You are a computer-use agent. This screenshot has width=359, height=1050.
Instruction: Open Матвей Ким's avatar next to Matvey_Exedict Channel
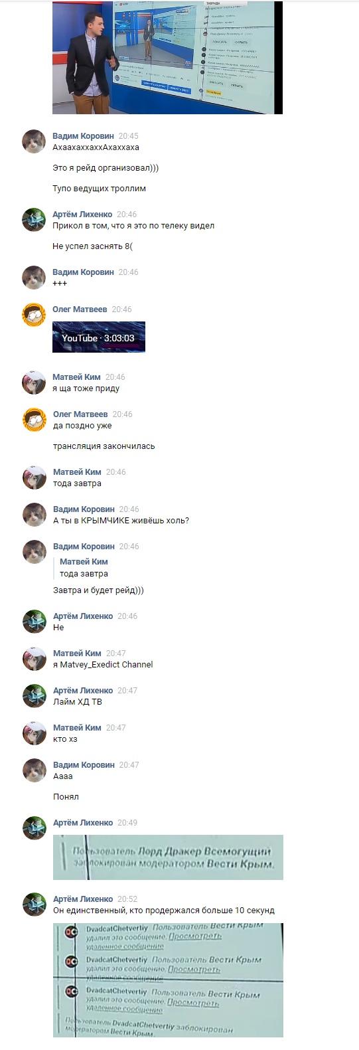34,659
